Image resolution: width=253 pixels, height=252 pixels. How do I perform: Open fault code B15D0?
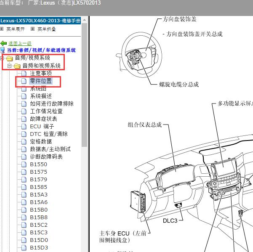click(39, 240)
